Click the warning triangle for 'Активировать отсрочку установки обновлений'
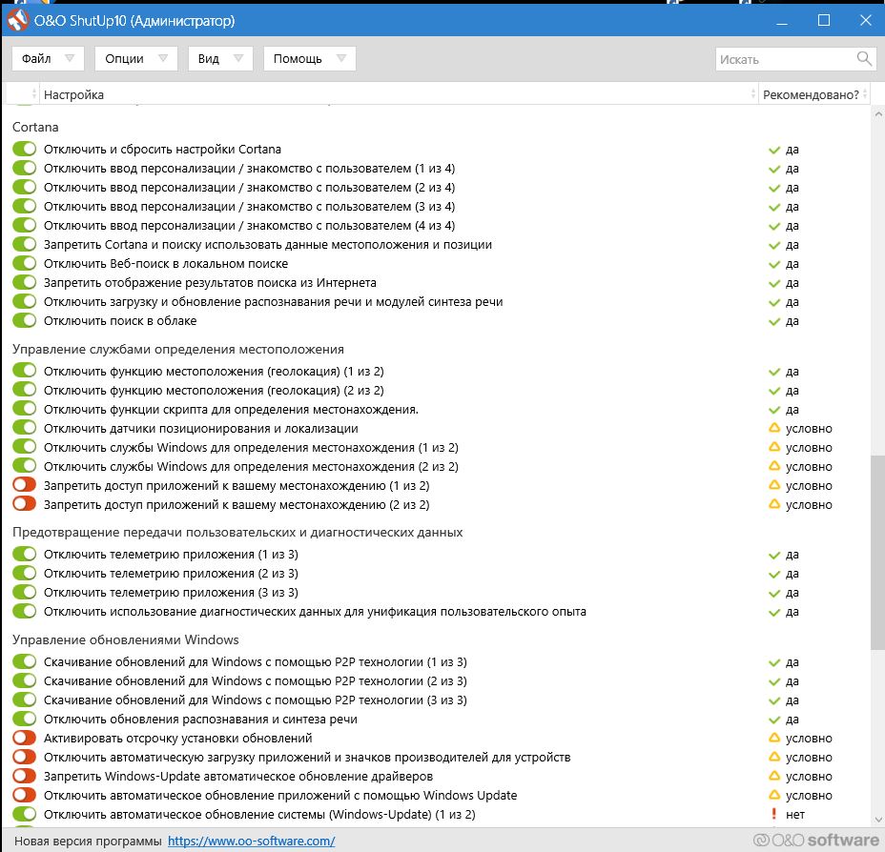Image resolution: width=885 pixels, height=852 pixels. click(774, 738)
